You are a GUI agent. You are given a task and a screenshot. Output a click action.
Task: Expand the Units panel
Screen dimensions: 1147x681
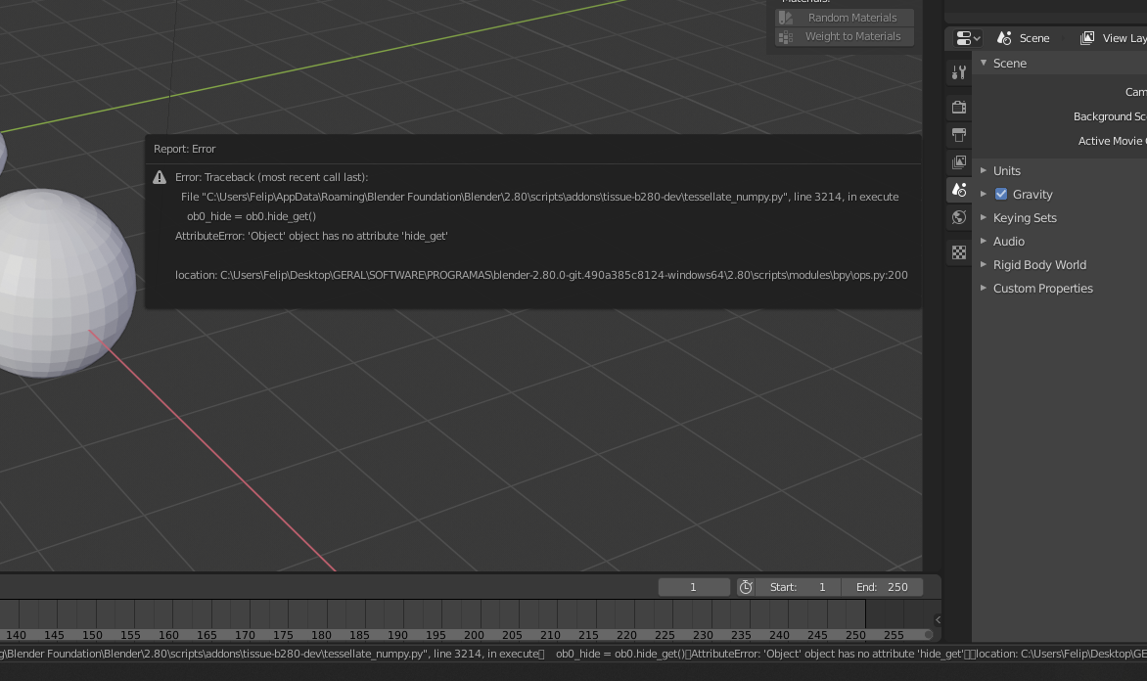(984, 170)
